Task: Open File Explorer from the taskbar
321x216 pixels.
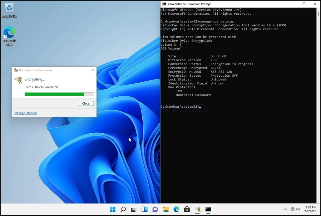Action: (166, 209)
